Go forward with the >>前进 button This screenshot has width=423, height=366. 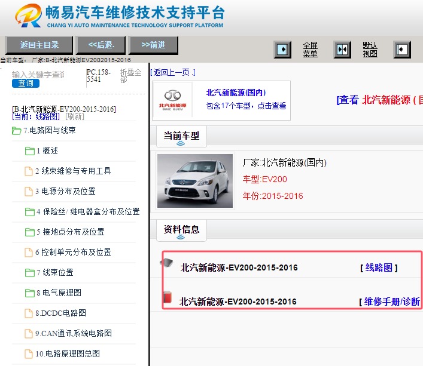(x=154, y=45)
